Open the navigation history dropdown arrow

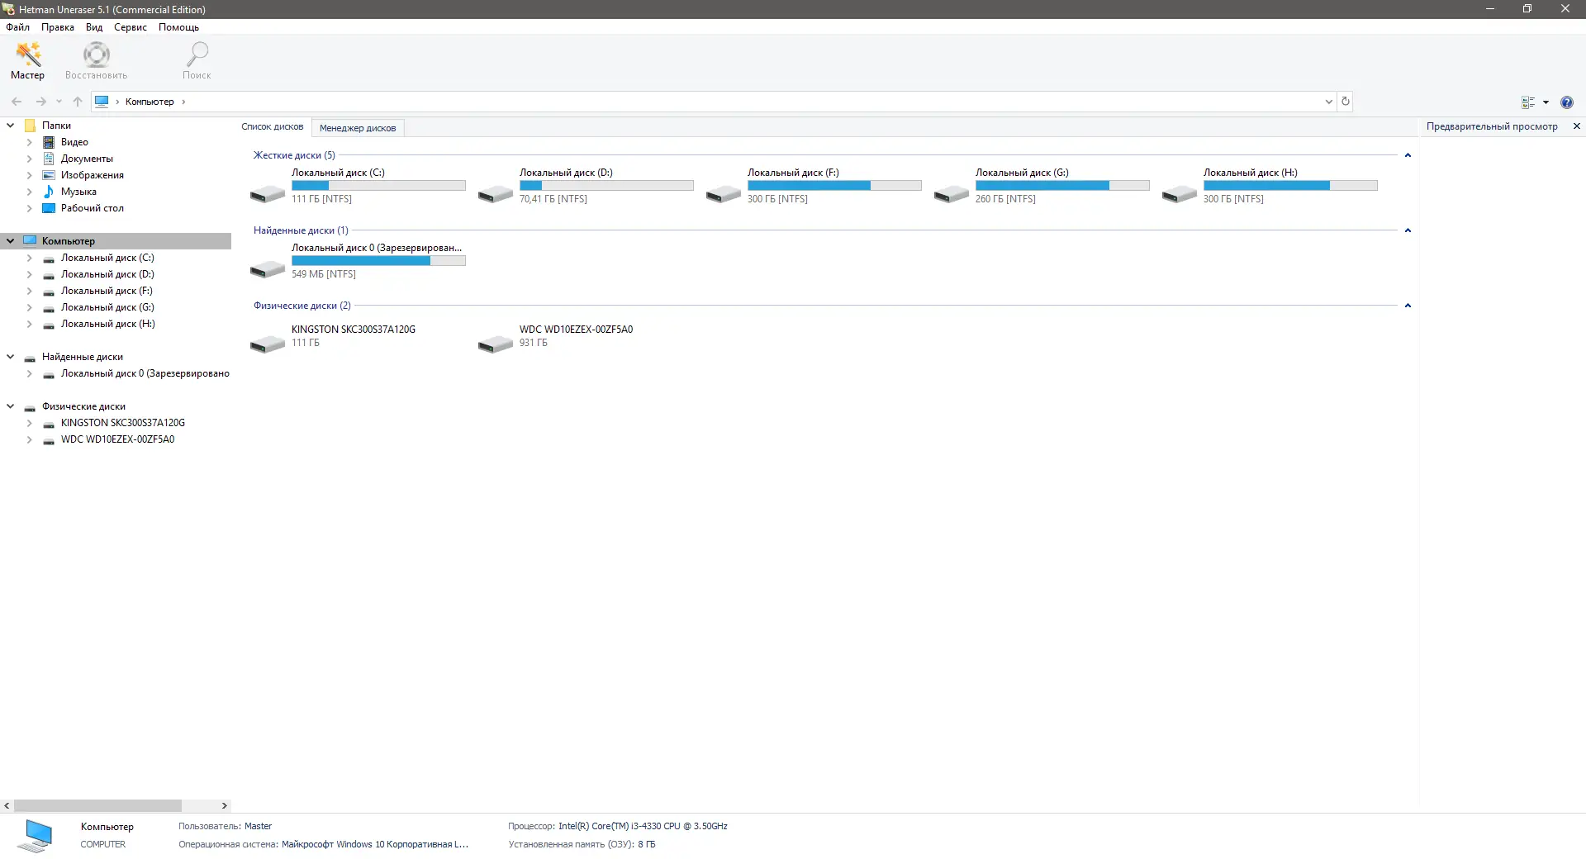[x=59, y=102]
